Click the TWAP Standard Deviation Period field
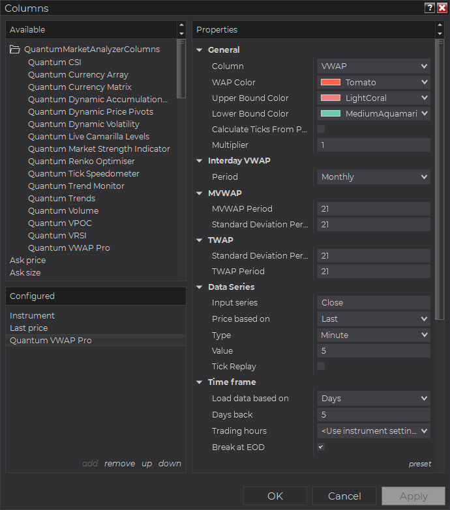Image resolution: width=450 pixels, height=510 pixels. (374, 255)
